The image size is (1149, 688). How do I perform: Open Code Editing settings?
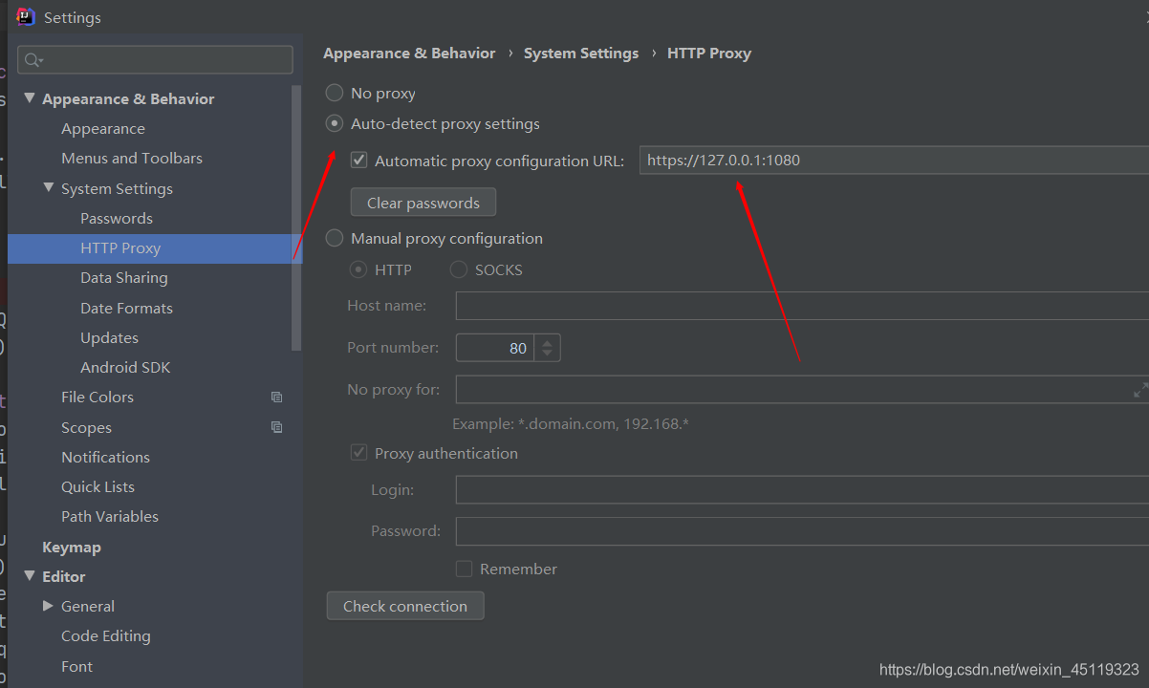click(106, 636)
